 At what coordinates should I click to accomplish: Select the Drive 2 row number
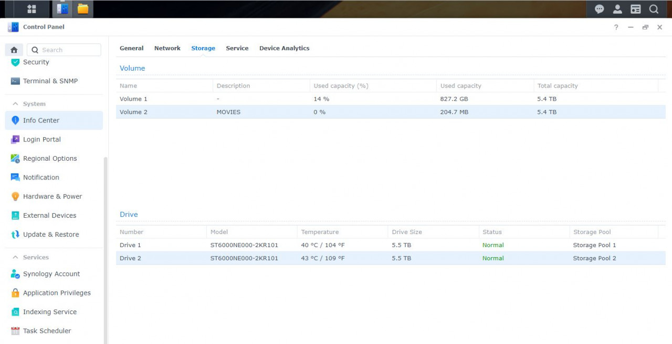click(x=130, y=258)
